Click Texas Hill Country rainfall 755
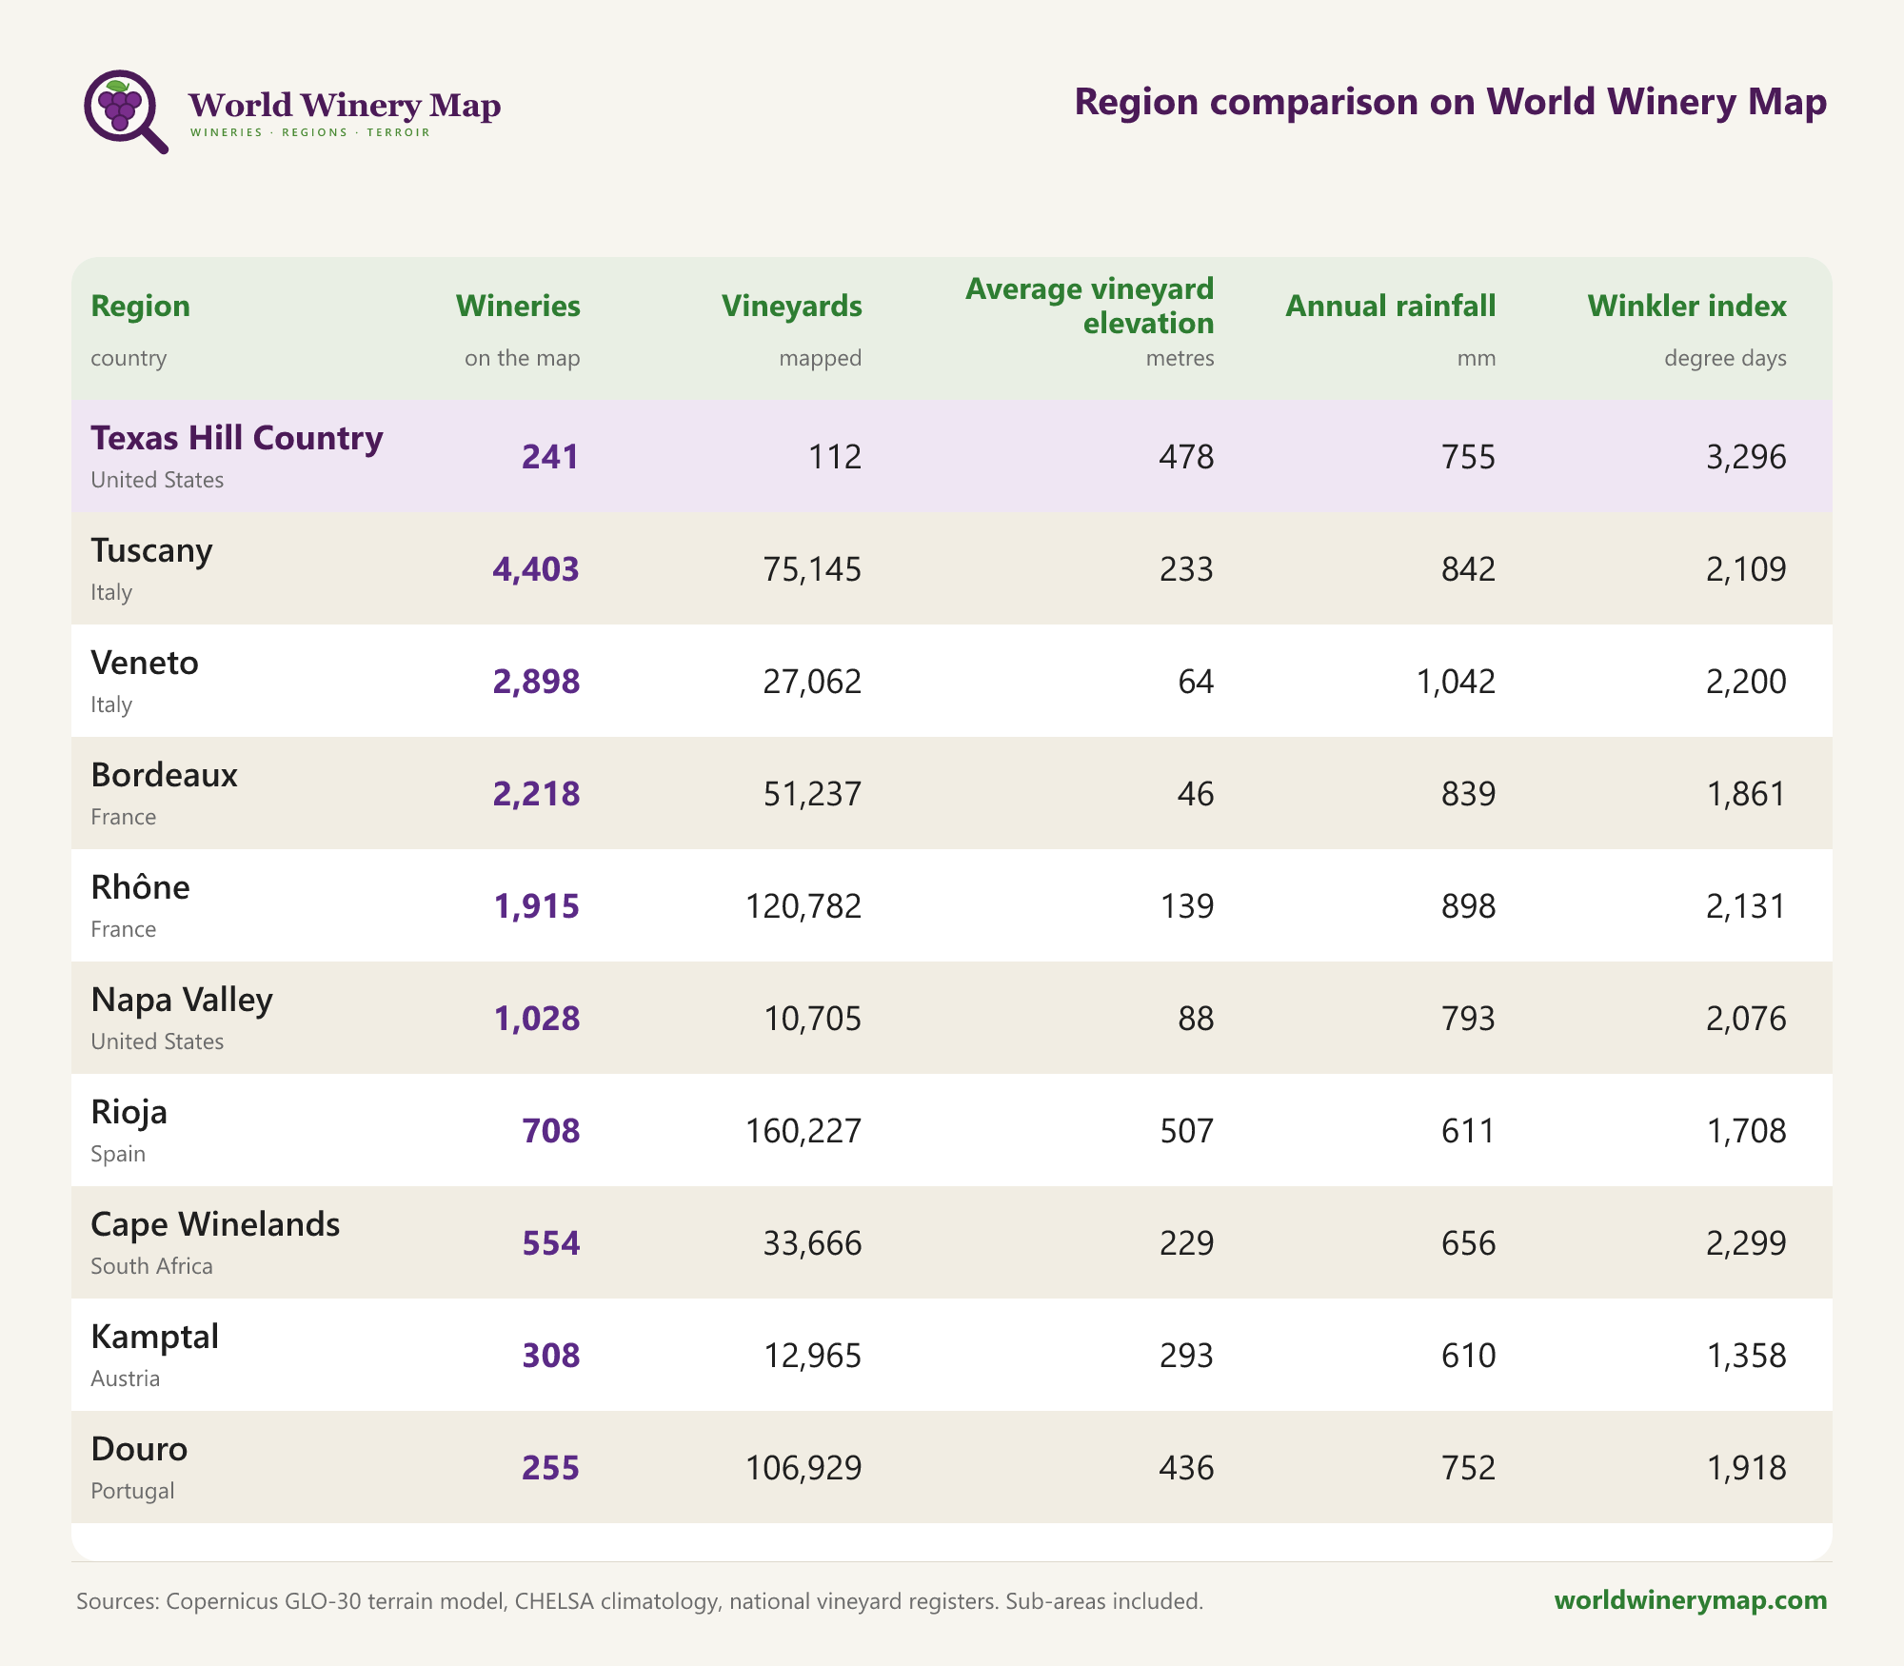 click(1468, 457)
